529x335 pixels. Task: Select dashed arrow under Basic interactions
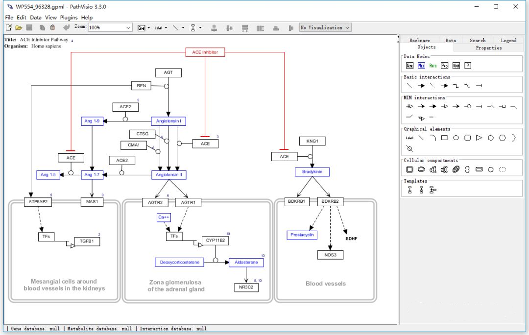444,86
